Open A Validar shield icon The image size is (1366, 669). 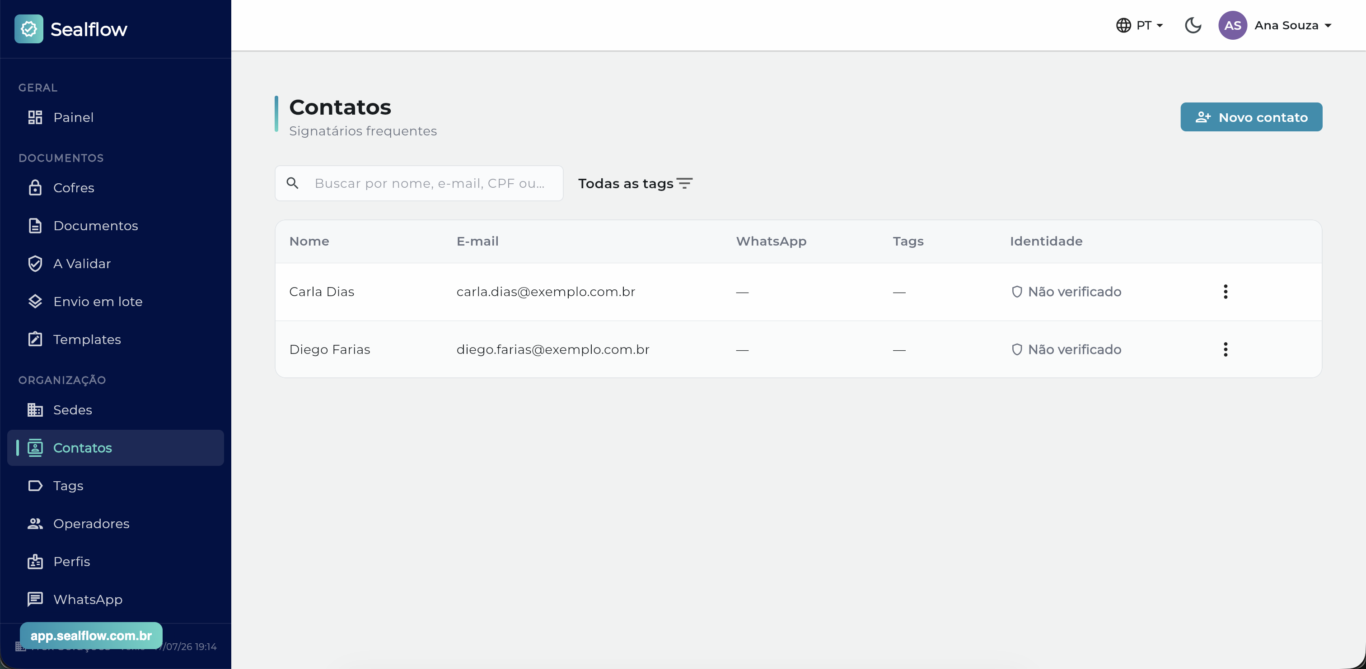(x=35, y=264)
